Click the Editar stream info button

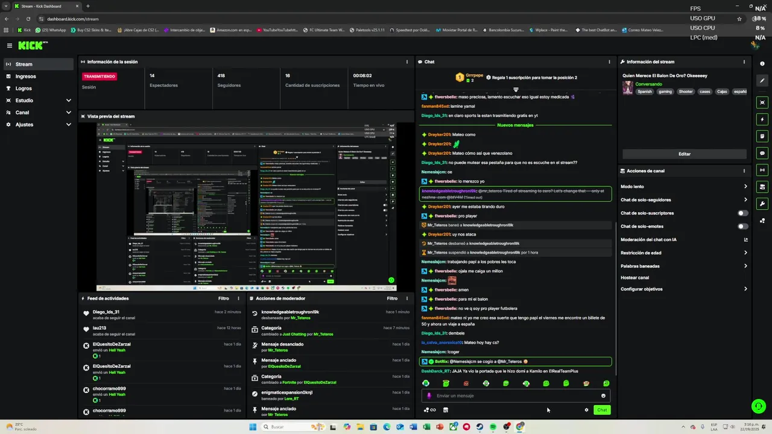684,154
